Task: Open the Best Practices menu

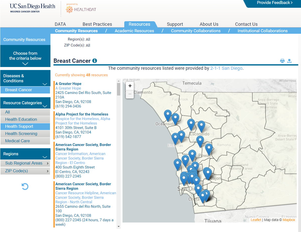Action: 97,24
